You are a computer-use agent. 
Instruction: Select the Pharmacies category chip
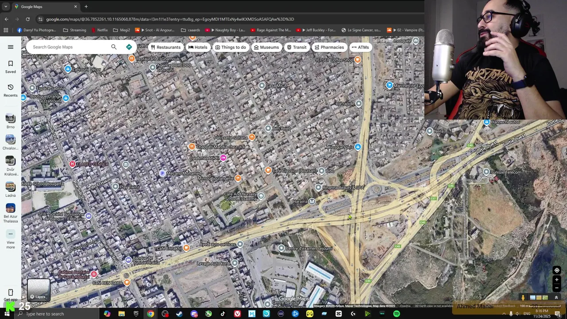point(329,47)
